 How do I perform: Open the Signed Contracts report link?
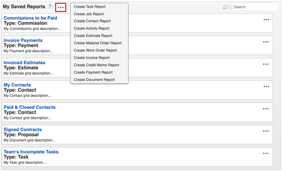click(23, 129)
